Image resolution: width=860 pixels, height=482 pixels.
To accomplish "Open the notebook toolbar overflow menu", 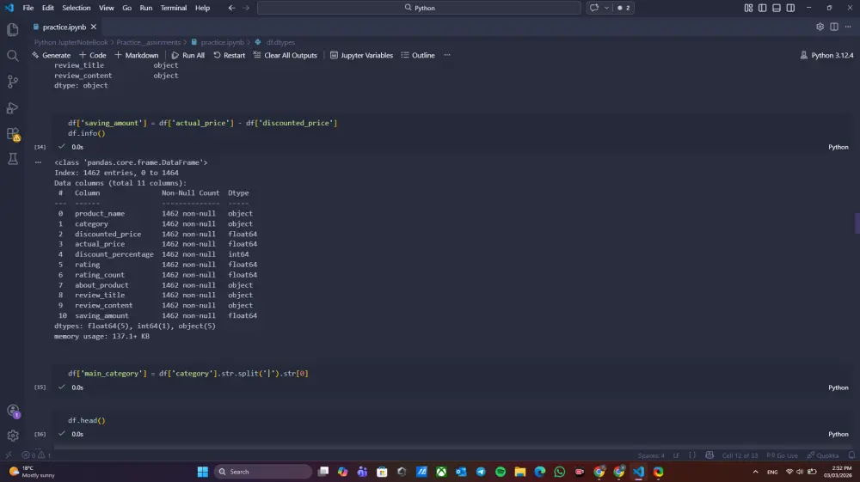I will click(447, 55).
